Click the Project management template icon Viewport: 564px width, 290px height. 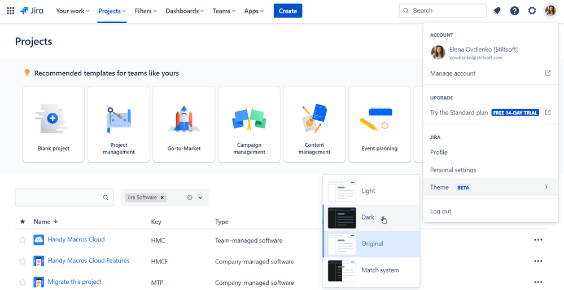(x=119, y=119)
